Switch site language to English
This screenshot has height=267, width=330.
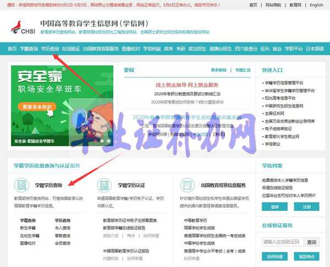(316, 5)
